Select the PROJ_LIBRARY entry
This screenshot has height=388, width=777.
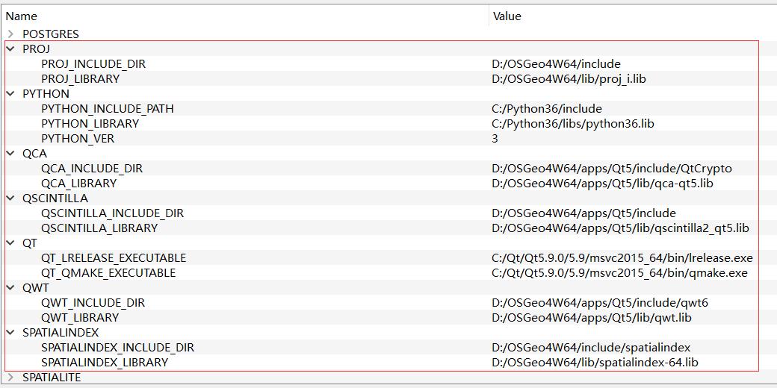[80, 78]
